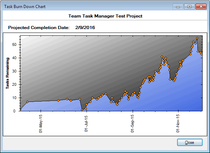Minimize the Task Burn Down Chart window
The width and height of the screenshot is (210, 153).
[179, 7]
